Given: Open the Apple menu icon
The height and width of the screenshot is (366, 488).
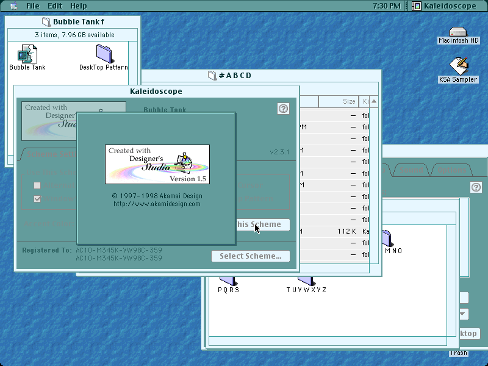Looking at the screenshot, I should (x=13, y=5).
